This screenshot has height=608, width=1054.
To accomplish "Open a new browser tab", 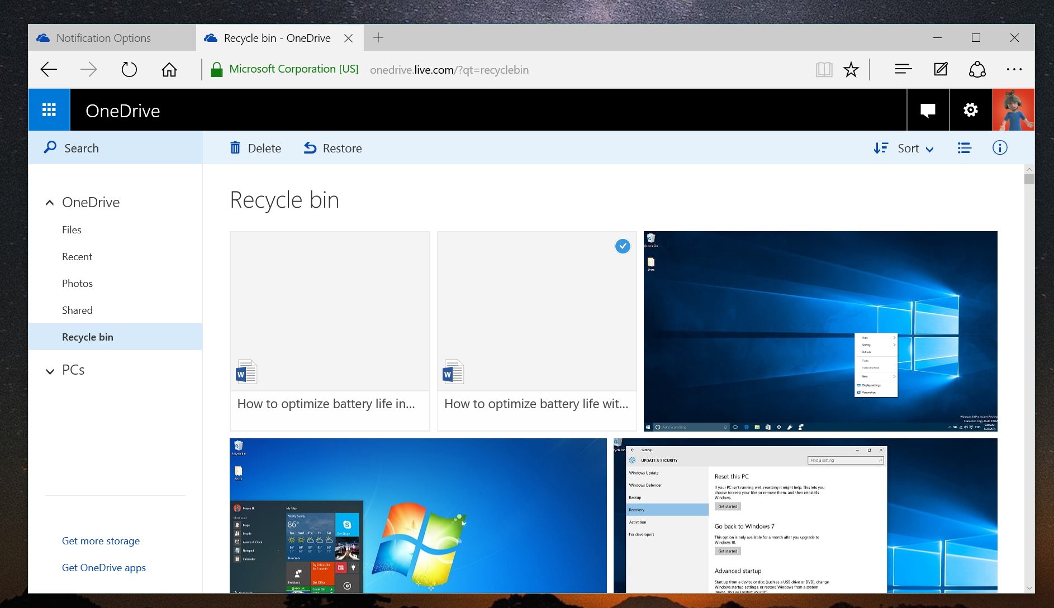I will pyautogui.click(x=378, y=37).
